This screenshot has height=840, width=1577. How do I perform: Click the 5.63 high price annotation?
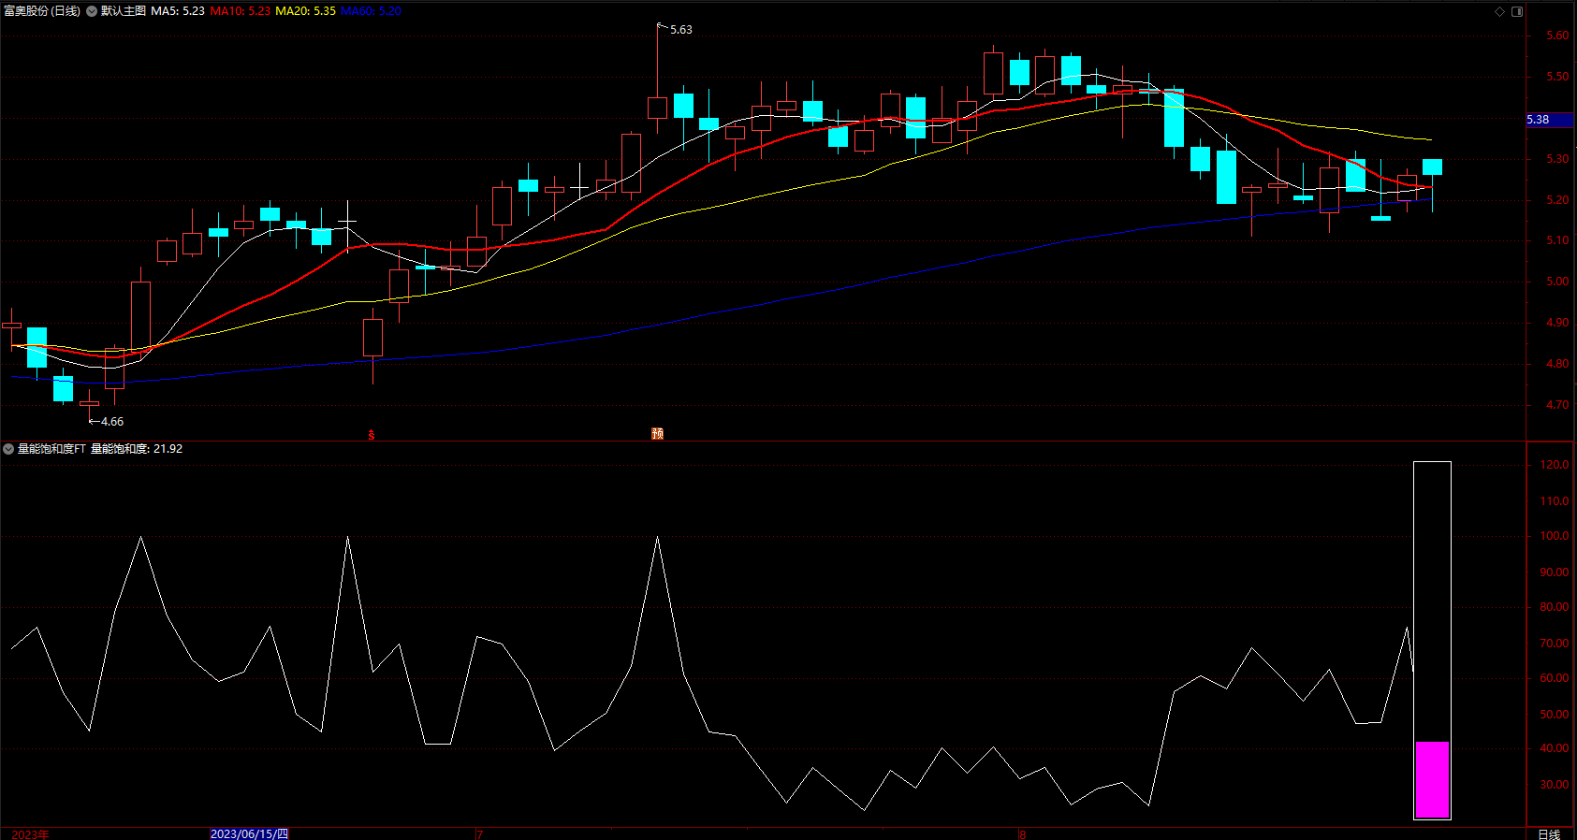681,30
